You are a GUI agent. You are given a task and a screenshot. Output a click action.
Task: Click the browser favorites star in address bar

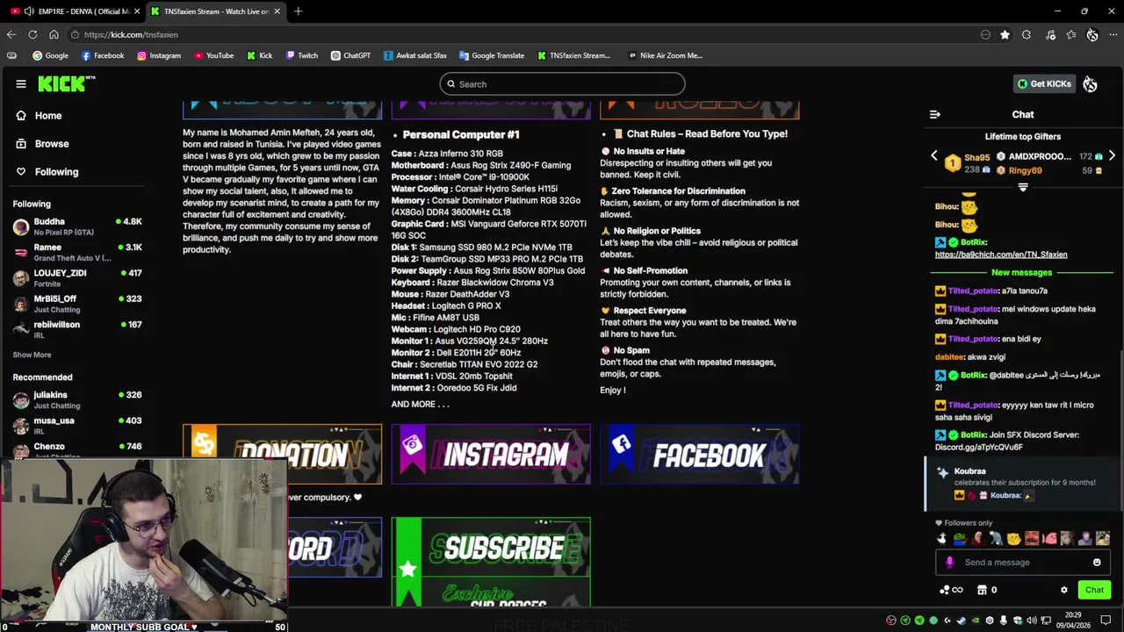click(x=1005, y=35)
